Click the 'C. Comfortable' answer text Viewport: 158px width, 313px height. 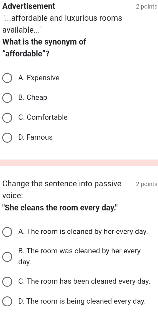click(43, 117)
